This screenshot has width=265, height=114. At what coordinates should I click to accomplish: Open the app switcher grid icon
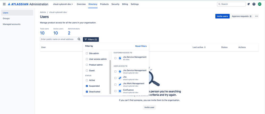[x=4, y=4]
